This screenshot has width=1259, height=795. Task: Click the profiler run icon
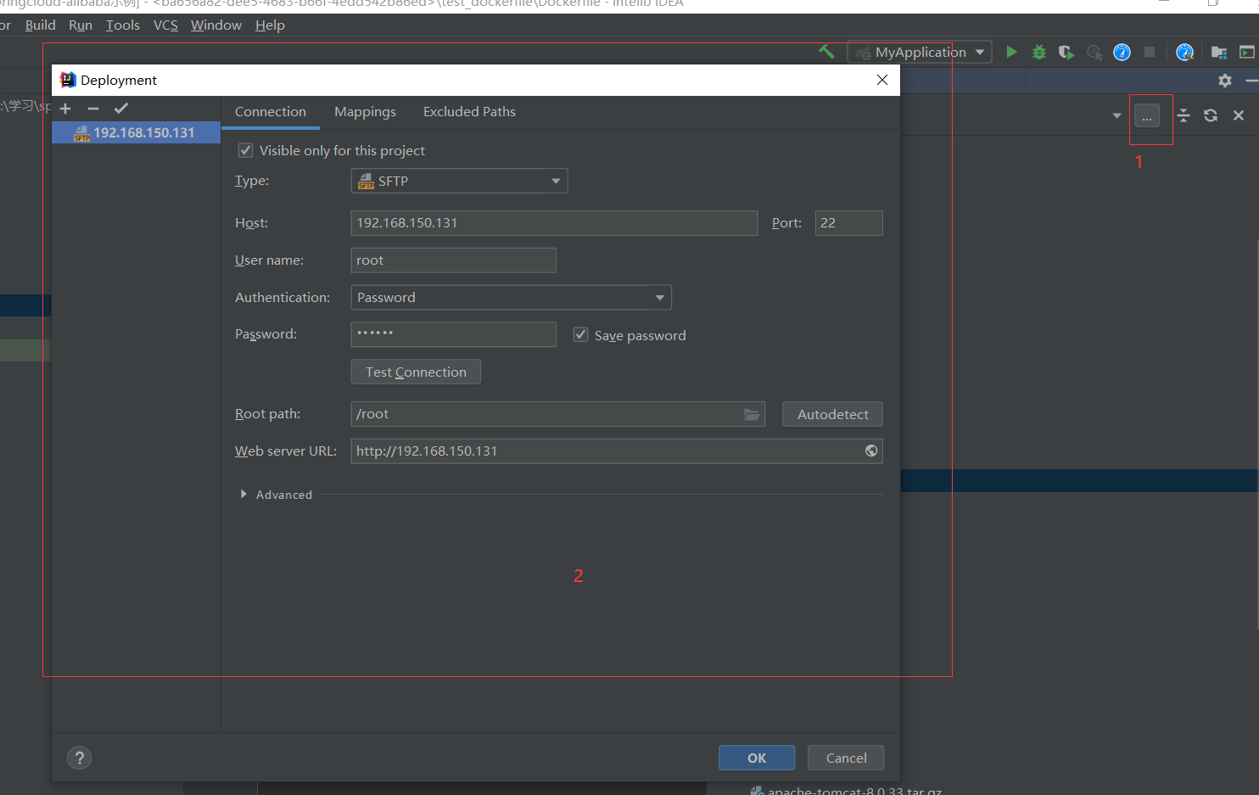coord(1094,53)
